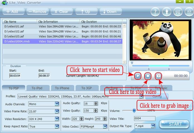Screen dimensions: 194x133
Task: Click the iLike Video Converter logo icon
Action: (x=4, y=2)
